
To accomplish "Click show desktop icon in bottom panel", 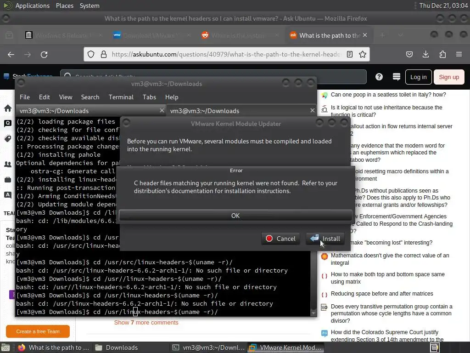I will (6, 348).
